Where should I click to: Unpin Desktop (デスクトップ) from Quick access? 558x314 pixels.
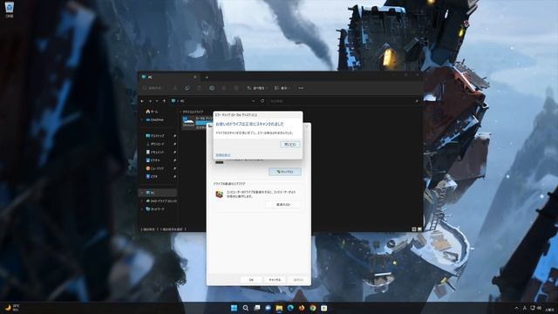[x=174, y=136]
